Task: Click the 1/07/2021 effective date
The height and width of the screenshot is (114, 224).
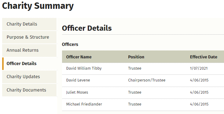Action: pyautogui.click(x=199, y=68)
